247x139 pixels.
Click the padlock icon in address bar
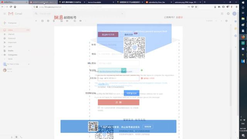point(37,7)
